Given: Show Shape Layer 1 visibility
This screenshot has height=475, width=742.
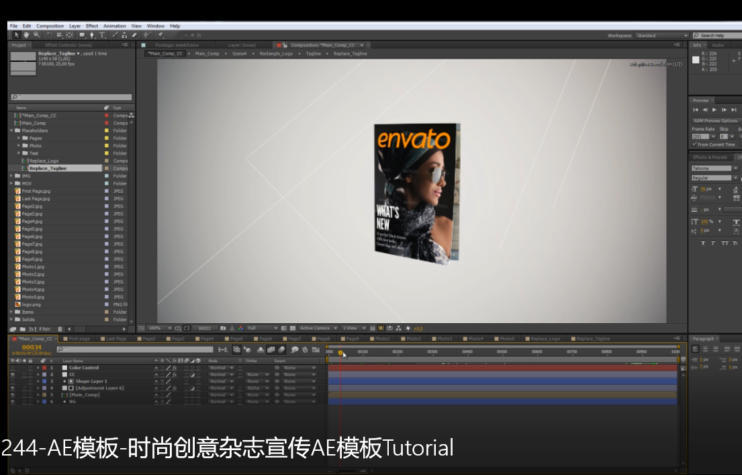Looking at the screenshot, I should [x=13, y=381].
